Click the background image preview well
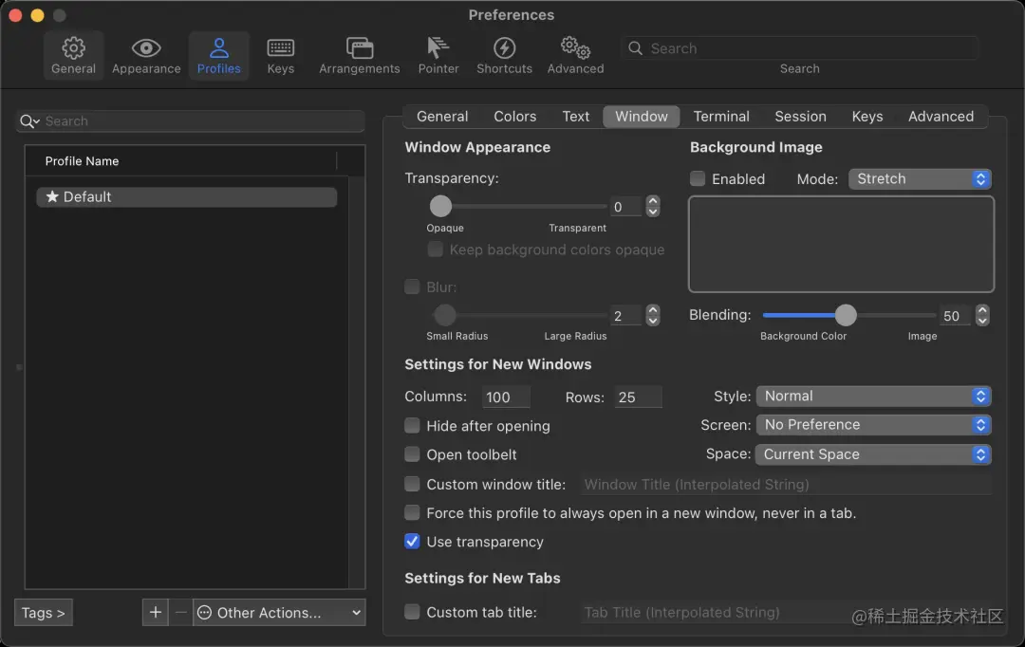1025x647 pixels. click(841, 245)
